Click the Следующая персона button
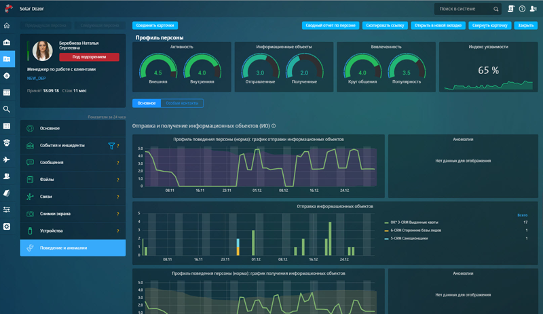The width and height of the screenshot is (543, 314). point(100,25)
